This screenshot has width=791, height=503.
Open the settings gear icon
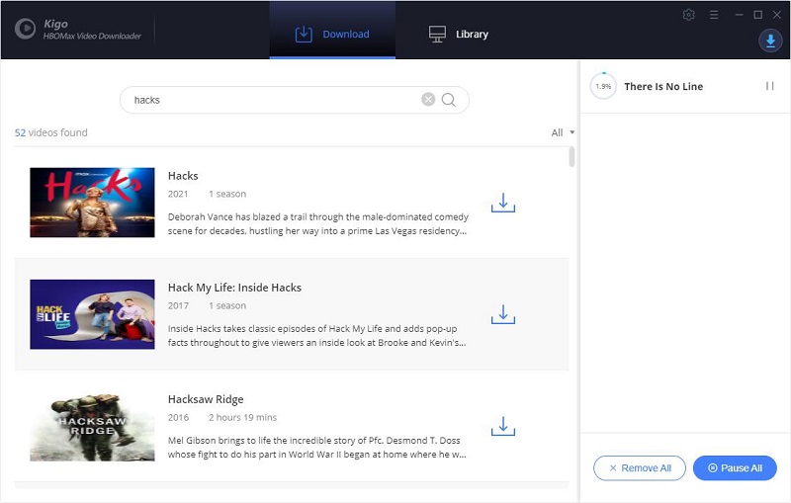pyautogui.click(x=688, y=15)
